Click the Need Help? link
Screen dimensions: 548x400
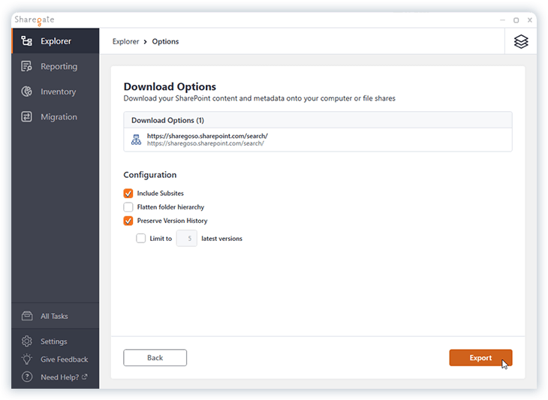(60, 377)
